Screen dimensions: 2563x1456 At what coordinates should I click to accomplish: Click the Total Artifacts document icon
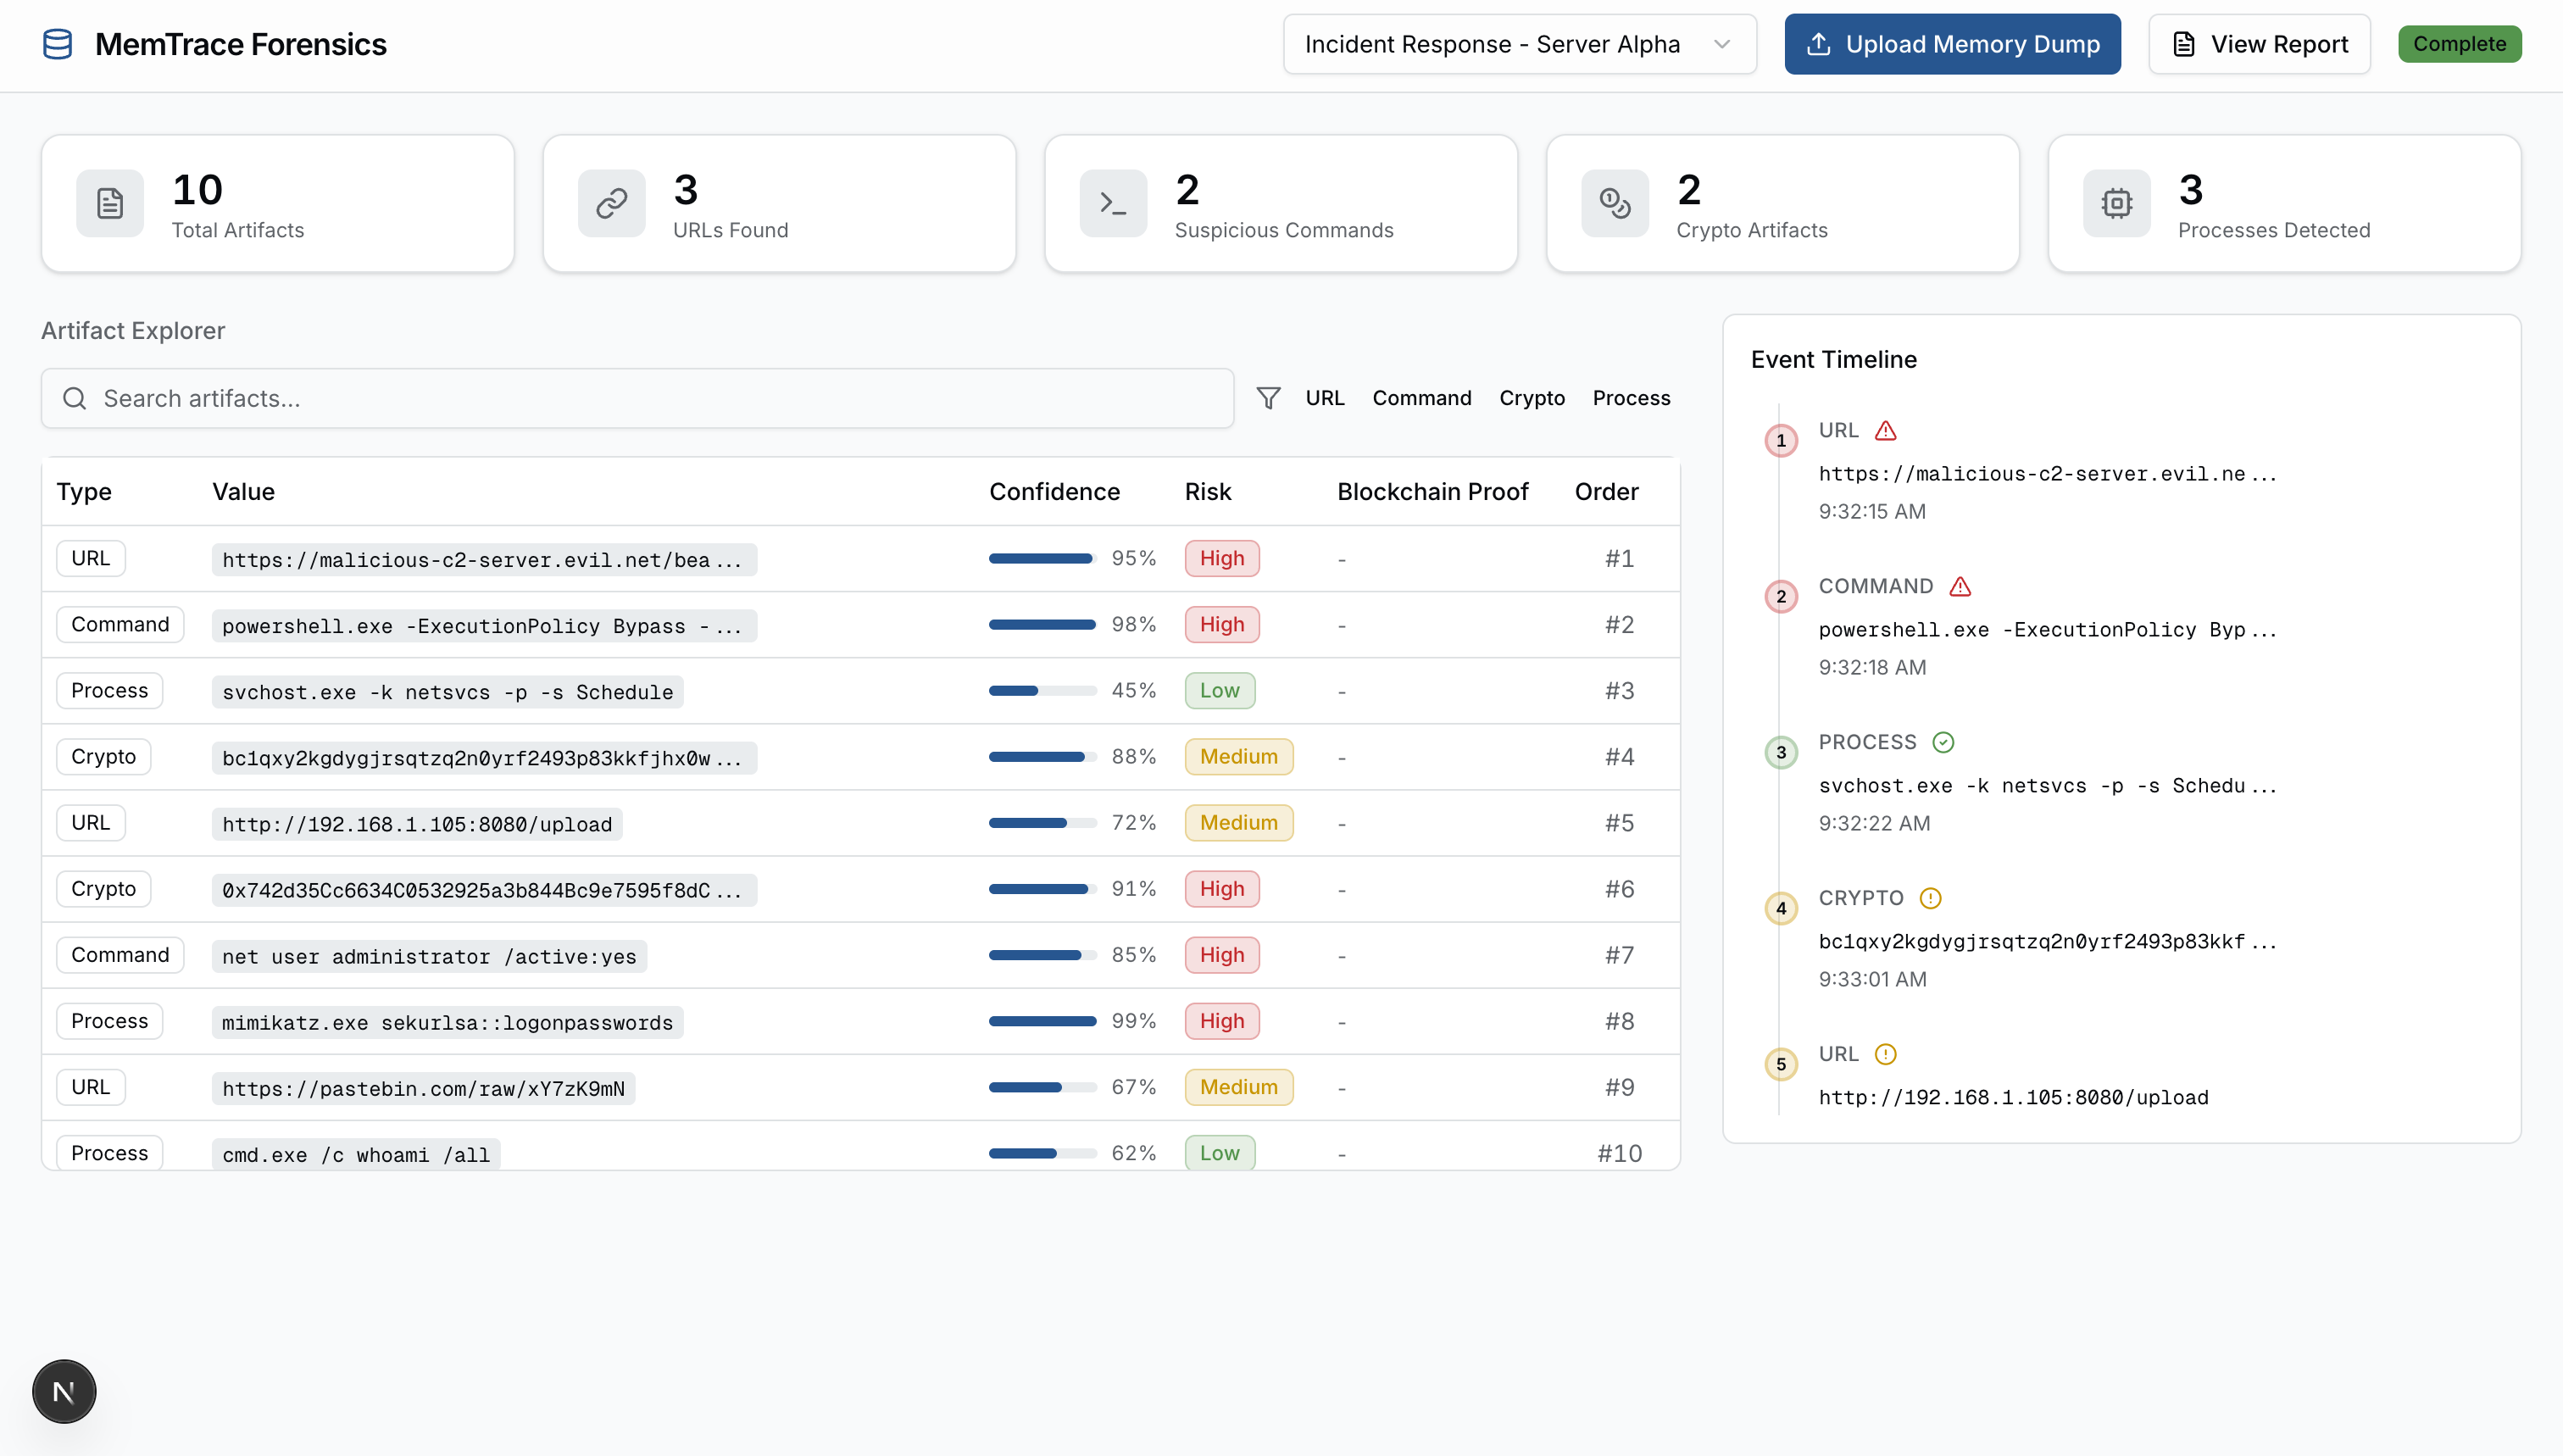(x=110, y=204)
